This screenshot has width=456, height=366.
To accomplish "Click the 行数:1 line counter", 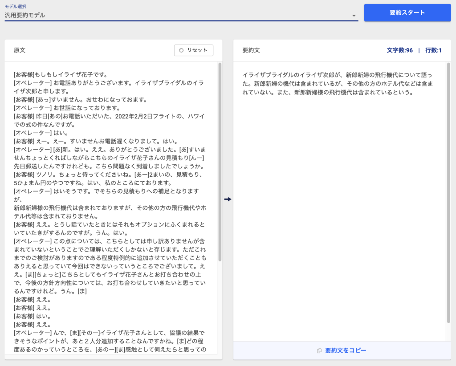I will click(433, 50).
